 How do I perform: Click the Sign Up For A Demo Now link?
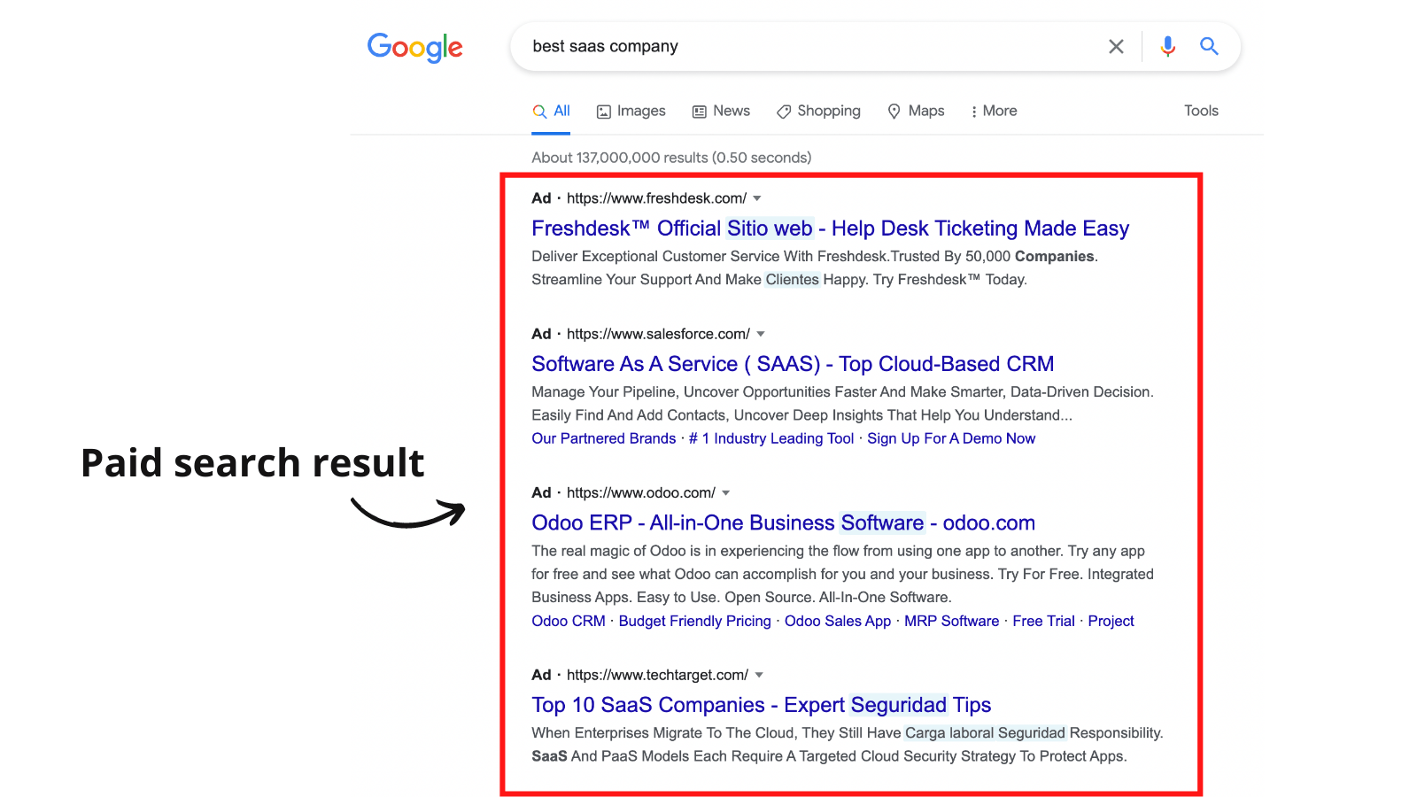951,438
